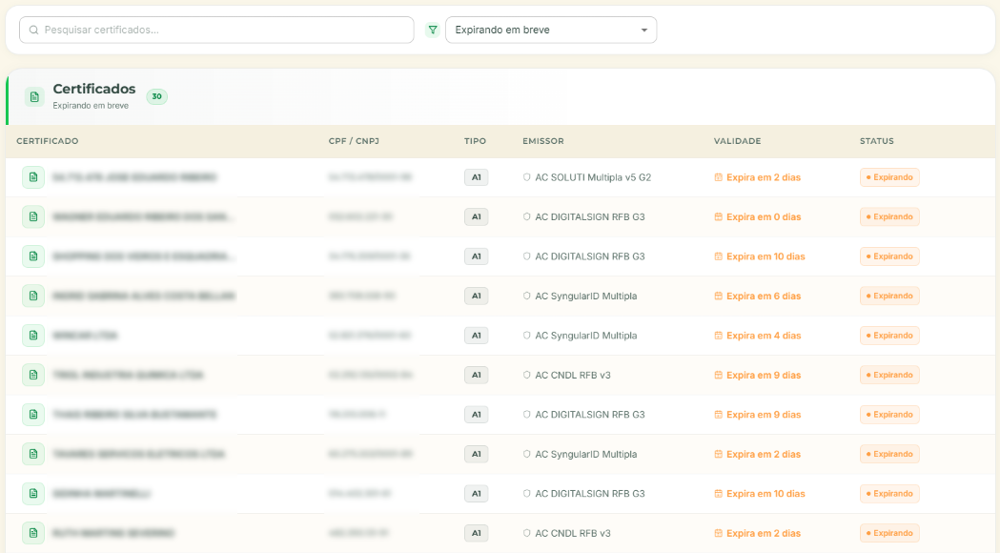This screenshot has width=1000, height=553.
Task: Click Expira em 2 dias in AC SOLUTI row
Action: tap(764, 177)
